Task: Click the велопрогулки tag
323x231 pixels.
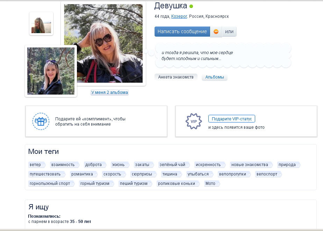Action: point(234,174)
